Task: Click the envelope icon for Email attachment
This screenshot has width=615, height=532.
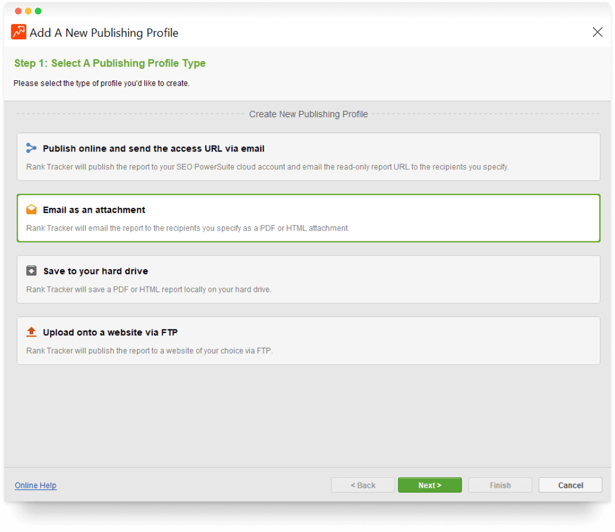Action: point(32,209)
